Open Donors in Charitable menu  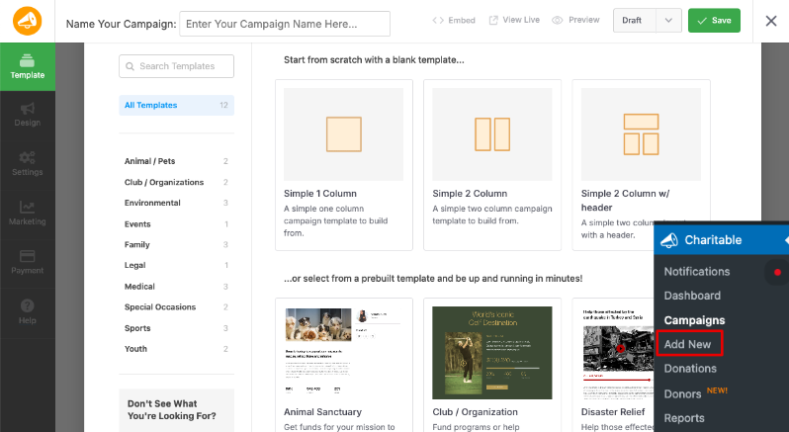pyautogui.click(x=682, y=393)
